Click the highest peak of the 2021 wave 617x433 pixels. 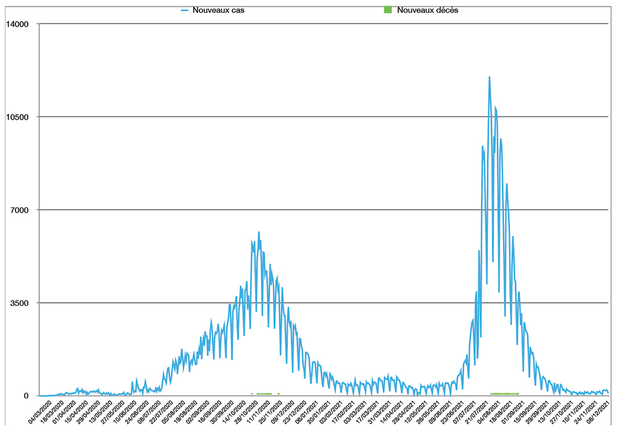pos(489,77)
